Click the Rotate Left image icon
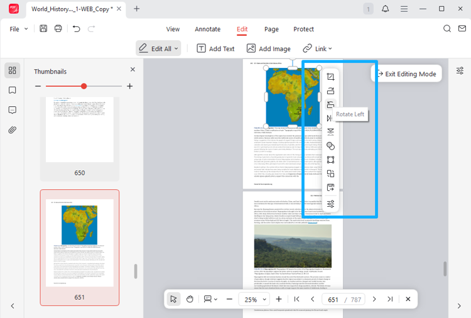Screen dimensions: 471x318 pyautogui.click(x=330, y=104)
